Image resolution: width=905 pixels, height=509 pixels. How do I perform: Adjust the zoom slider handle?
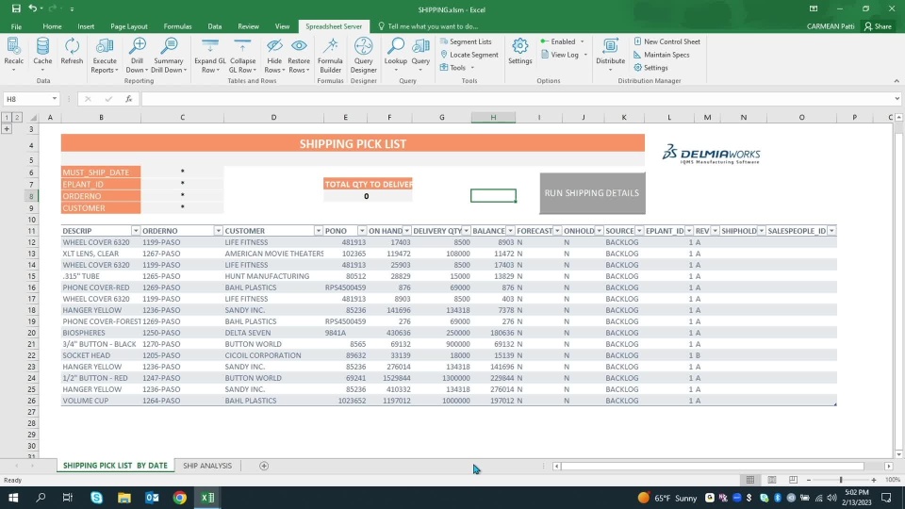pos(841,480)
